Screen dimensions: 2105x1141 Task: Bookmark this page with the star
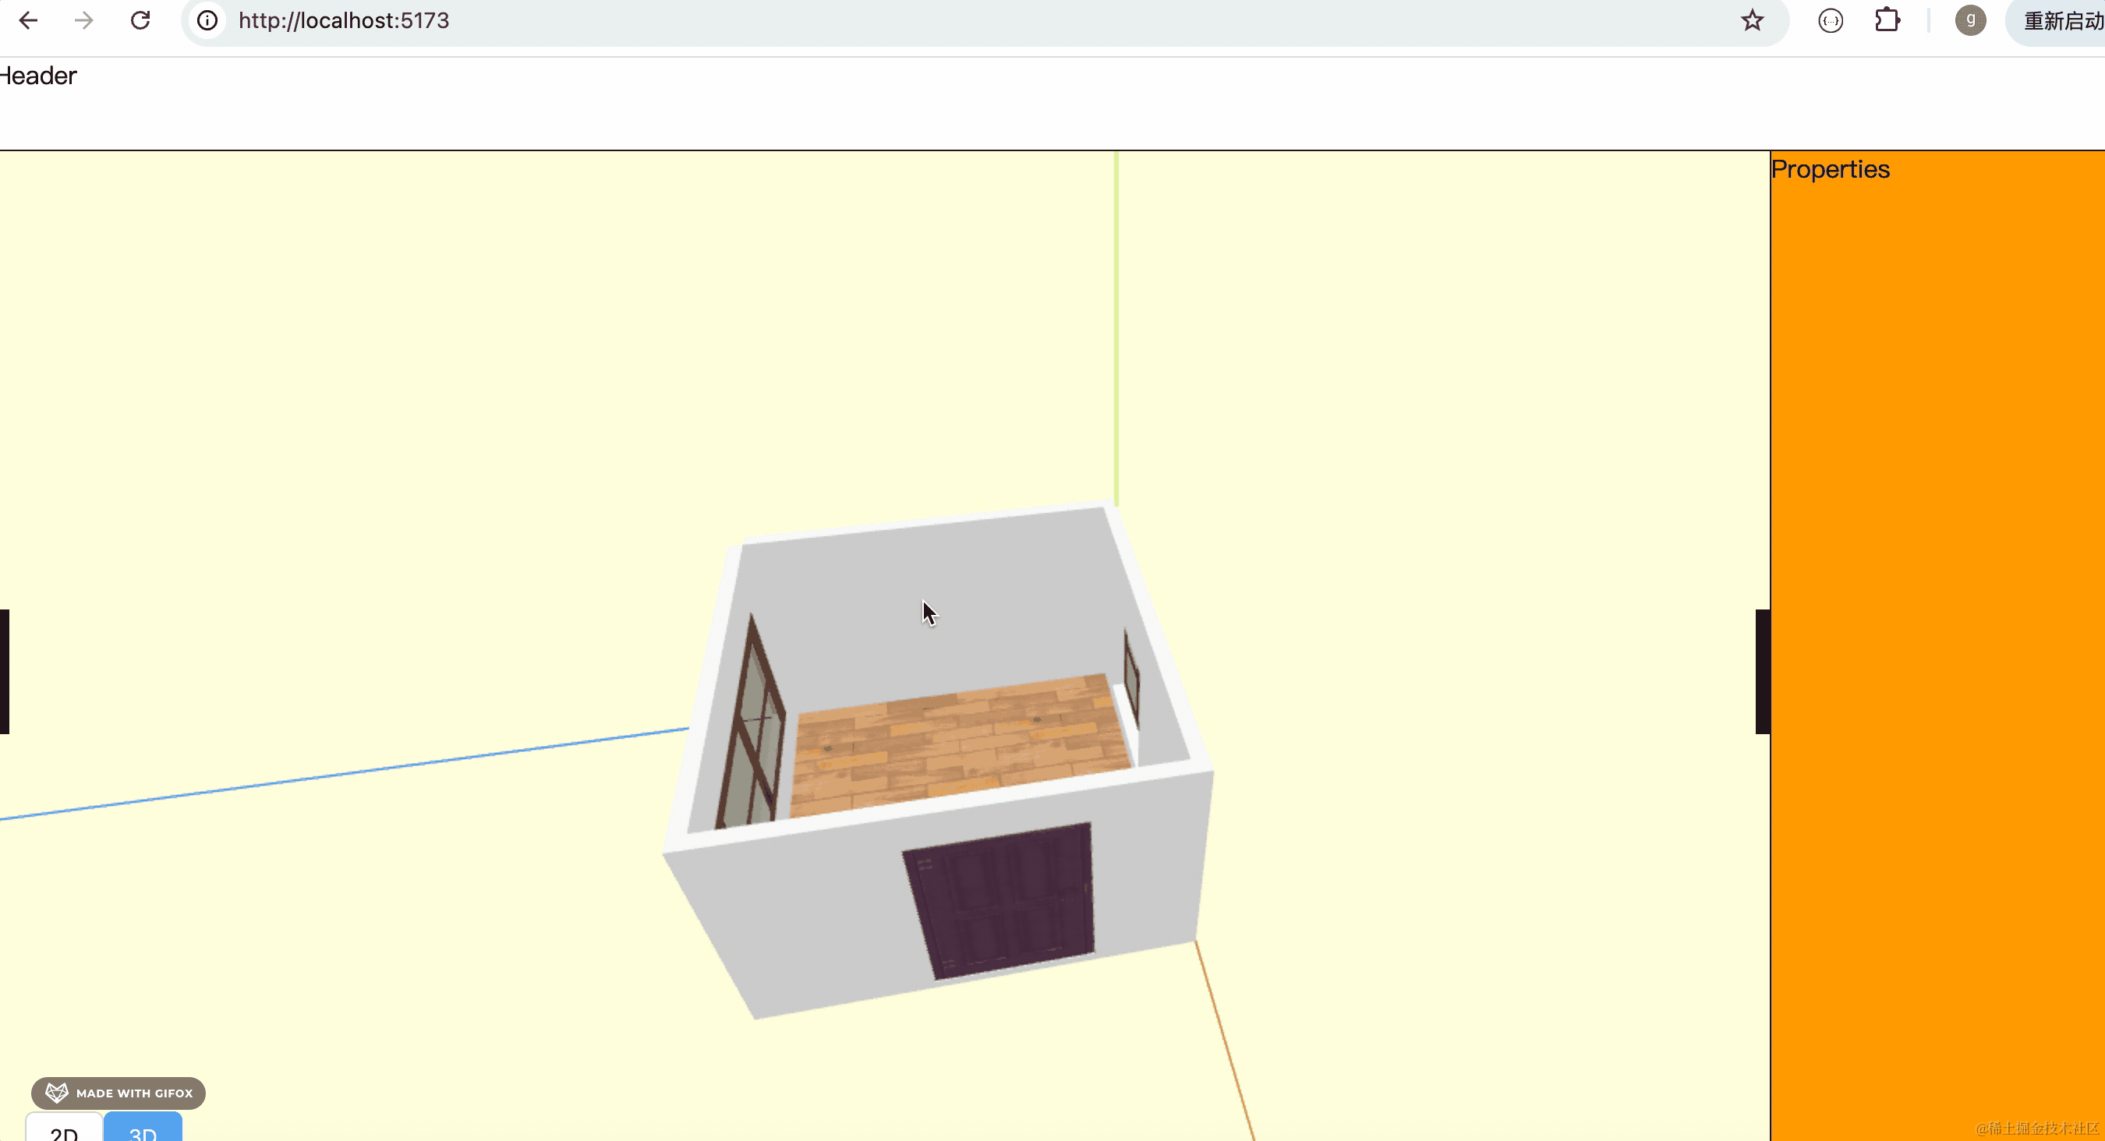point(1752,20)
